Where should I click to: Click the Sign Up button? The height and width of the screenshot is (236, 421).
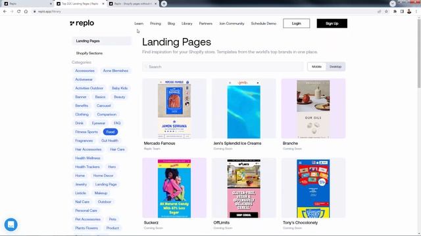(332, 24)
